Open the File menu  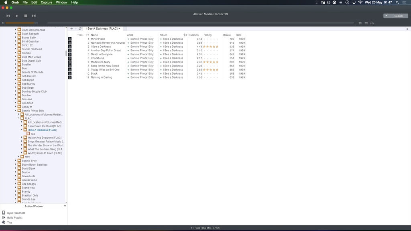pos(25,2)
